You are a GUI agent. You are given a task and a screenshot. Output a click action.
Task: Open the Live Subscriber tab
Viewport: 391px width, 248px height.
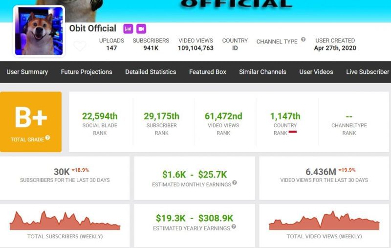[x=368, y=72]
